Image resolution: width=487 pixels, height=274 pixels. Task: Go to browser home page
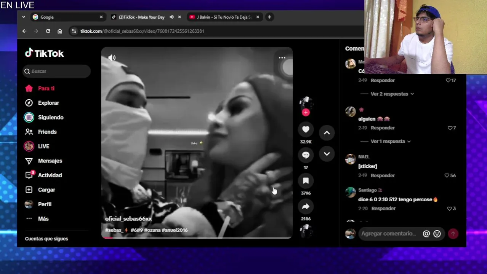click(60, 31)
